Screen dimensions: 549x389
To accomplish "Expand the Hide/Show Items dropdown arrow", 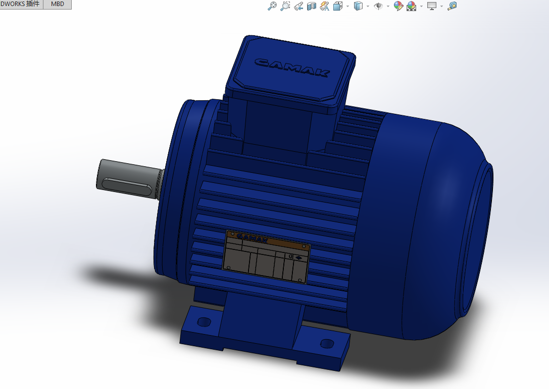I will coord(388,6).
